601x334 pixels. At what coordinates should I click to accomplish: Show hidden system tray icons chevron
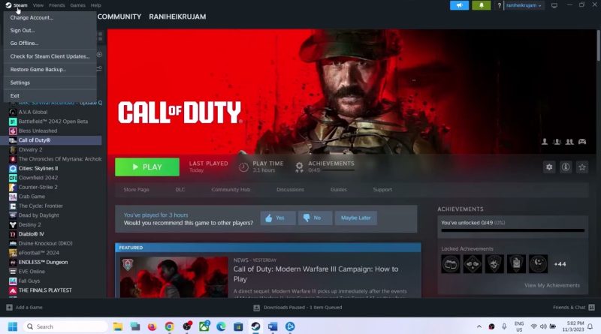click(x=479, y=326)
